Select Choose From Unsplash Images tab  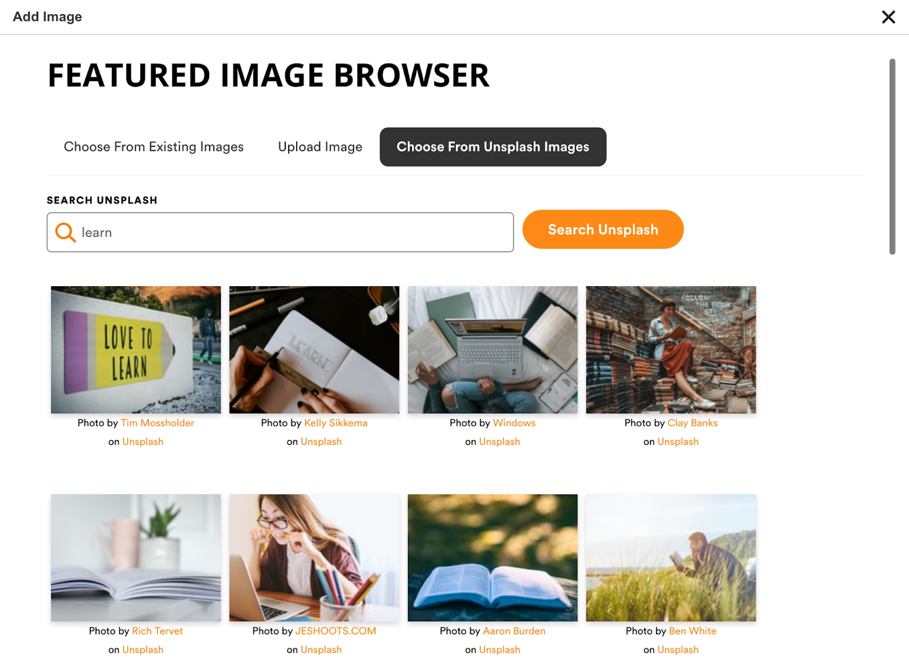click(493, 147)
